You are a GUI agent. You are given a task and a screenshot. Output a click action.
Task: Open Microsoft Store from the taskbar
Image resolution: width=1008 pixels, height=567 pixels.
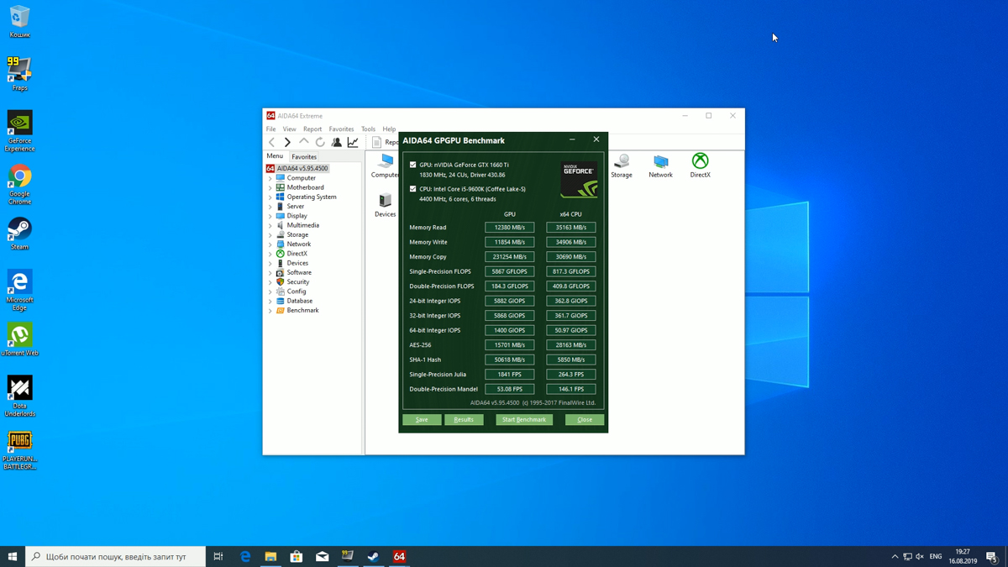tap(297, 556)
